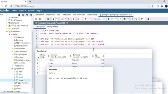Collapse the Tables (4) node

(12, 69)
